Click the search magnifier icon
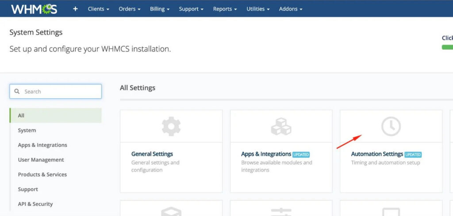This screenshot has height=216, width=453. [x=17, y=91]
